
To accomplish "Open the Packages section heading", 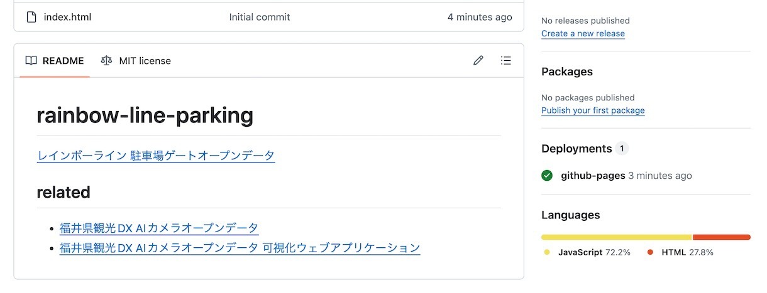I will tap(567, 72).
